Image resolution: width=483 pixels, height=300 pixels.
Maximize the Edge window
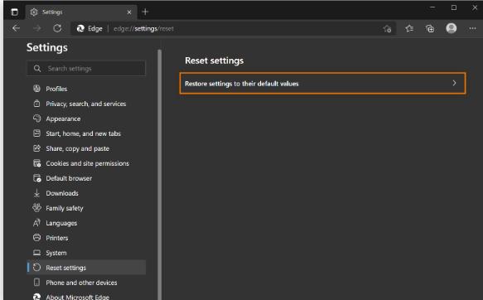click(454, 7)
